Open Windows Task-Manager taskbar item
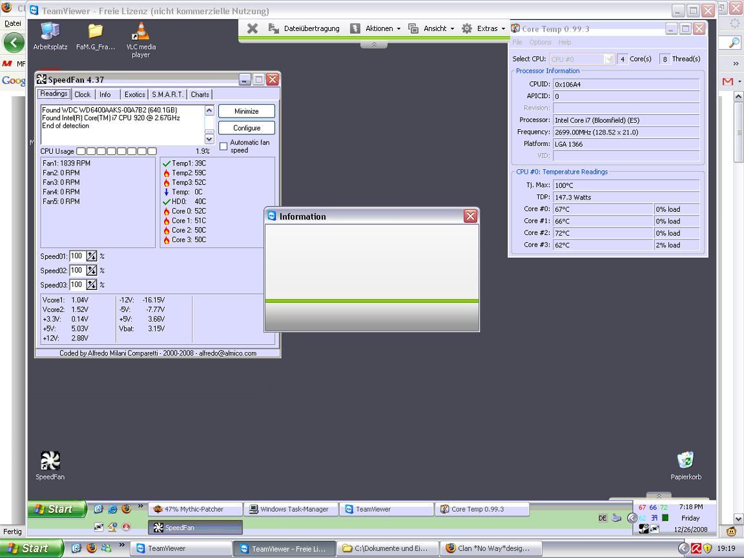Viewport: 744px width, 558px height. 291,509
